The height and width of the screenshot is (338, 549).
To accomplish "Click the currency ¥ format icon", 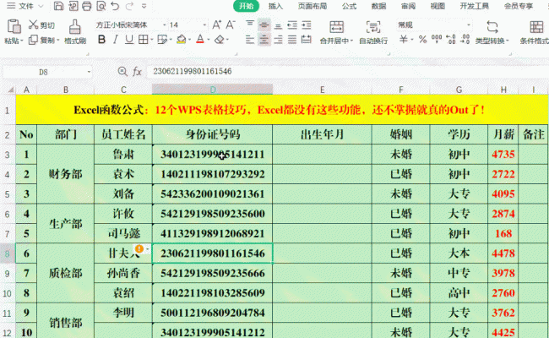I will coord(404,40).
